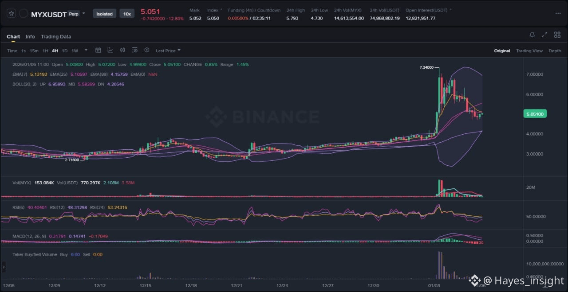Screen dimensions: 568x292
Task: Switch to Depth chart view
Action: click(x=555, y=51)
